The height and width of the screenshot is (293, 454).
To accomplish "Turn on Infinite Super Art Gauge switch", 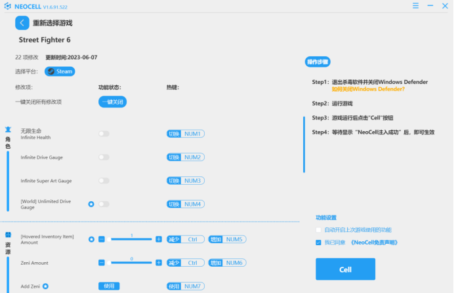I will click(104, 180).
